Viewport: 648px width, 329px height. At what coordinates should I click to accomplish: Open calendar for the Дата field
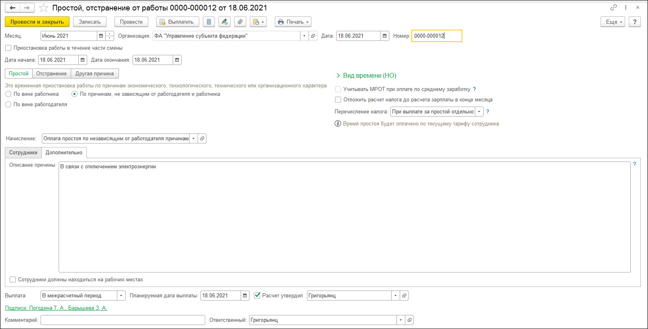pos(384,36)
